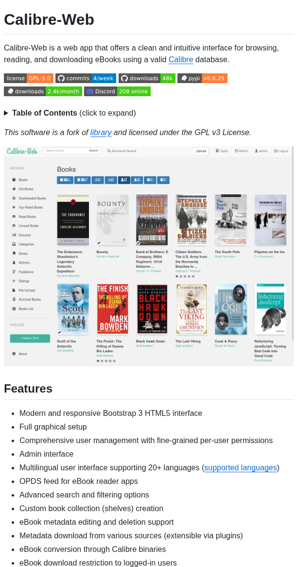The image size is (297, 567).
Task: Click the Cook & Peary book cover
Action: [231, 309]
